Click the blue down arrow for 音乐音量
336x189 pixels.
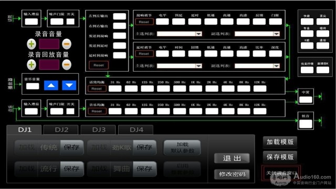69,85
